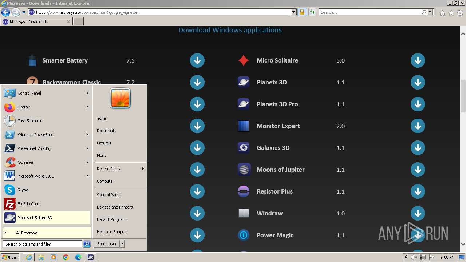Click the Refresh button in address bar

point(312,12)
